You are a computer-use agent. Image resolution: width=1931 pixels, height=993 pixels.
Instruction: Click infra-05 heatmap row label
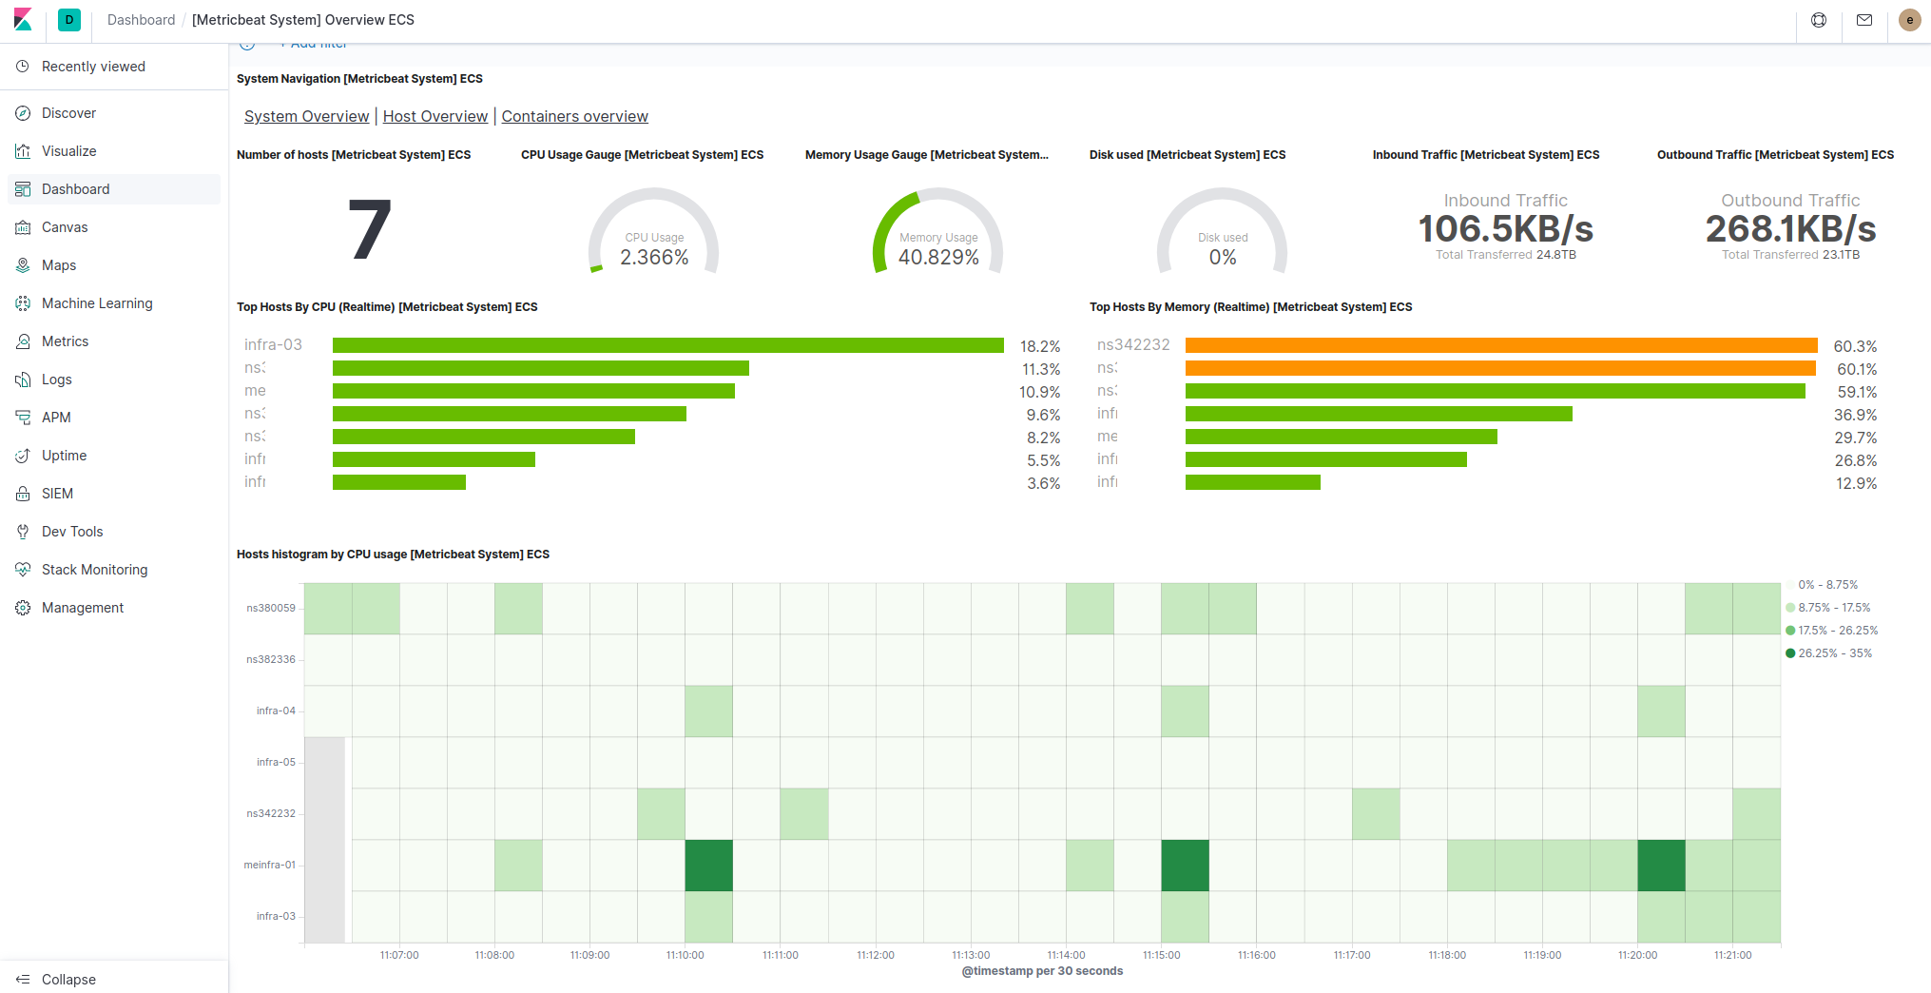(x=276, y=762)
